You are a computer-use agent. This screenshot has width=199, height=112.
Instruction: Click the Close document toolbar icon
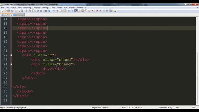click(16, 11)
